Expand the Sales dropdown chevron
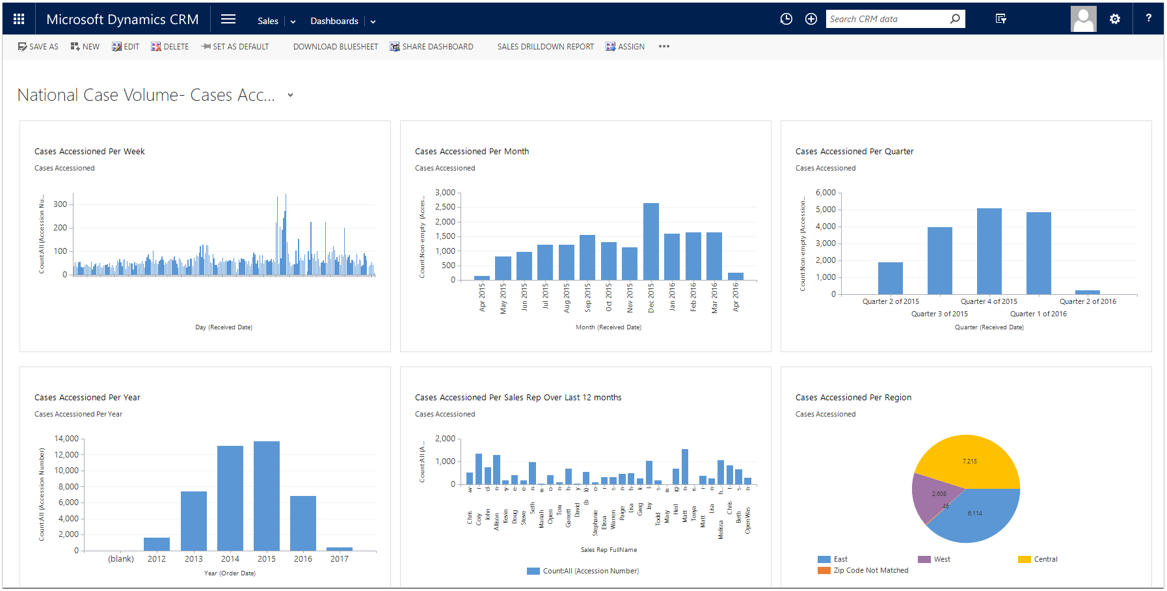This screenshot has height=591, width=1167. tap(293, 21)
